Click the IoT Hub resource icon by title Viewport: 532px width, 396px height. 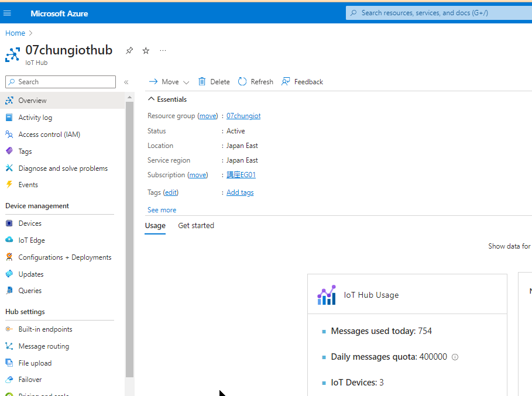coord(12,54)
